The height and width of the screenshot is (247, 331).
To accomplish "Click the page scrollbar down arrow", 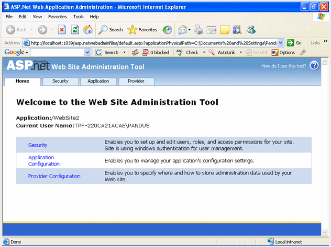I will [x=325, y=232].
